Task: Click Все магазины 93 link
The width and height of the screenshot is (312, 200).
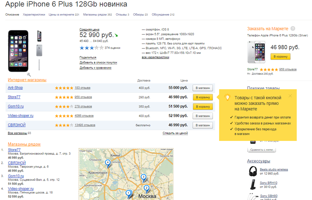Action: coord(19,133)
